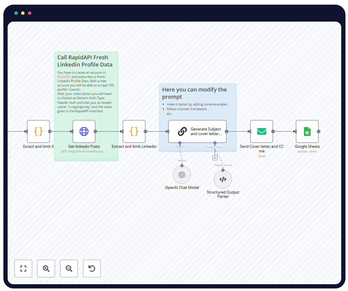Click the green window dot
Viewport: 348px width, 291px height.
pos(16,13)
